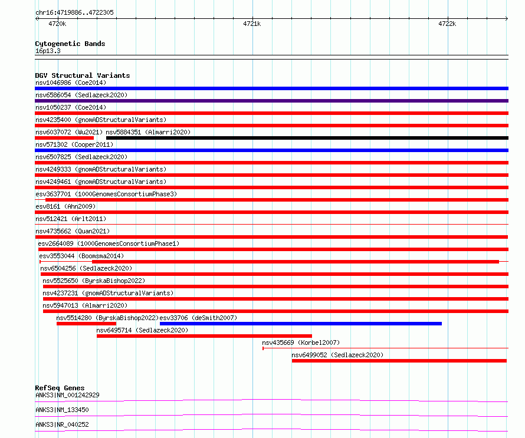This screenshot has width=525, height=438.
Task: Select the 16p13.3 band label
Action: coord(48,51)
